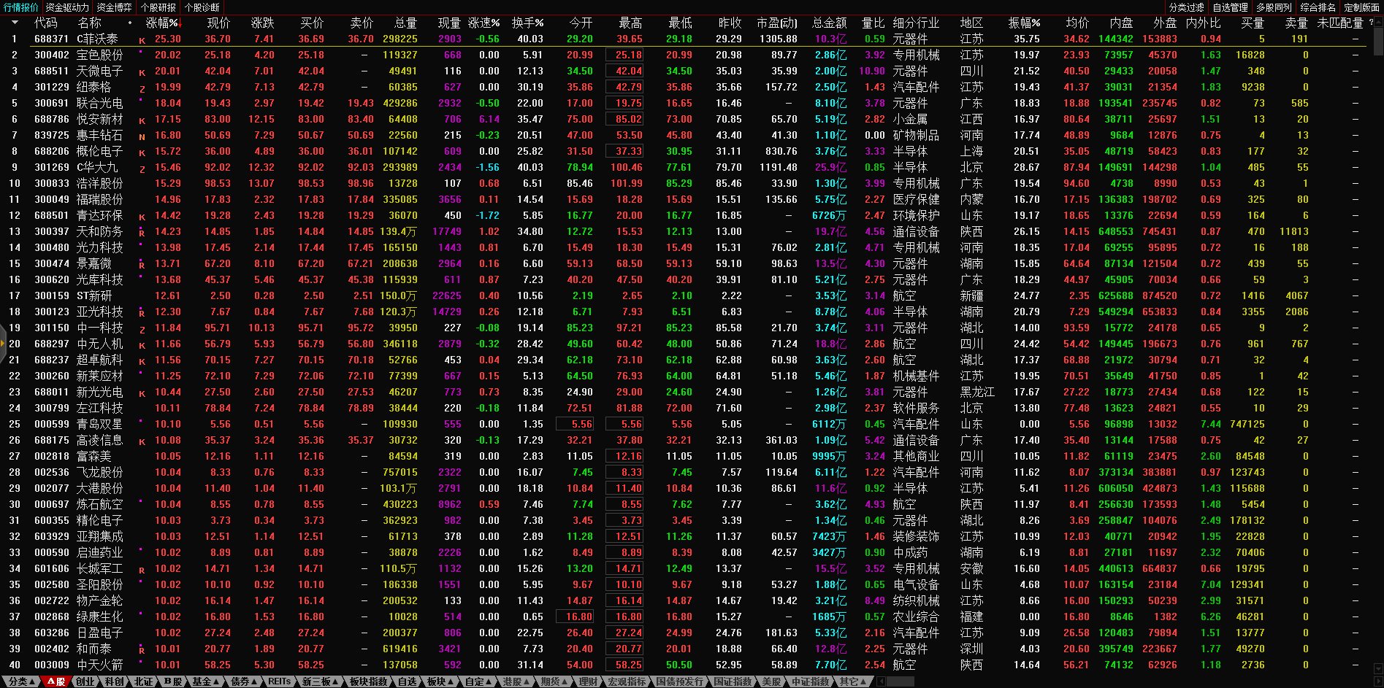1384x688 pixels.
Task: Click the K marker beside C菲沃泰
Action: [142, 40]
